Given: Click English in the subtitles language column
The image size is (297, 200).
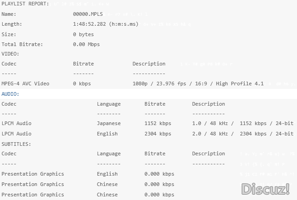Looking at the screenshot, I should (x=107, y=174).
